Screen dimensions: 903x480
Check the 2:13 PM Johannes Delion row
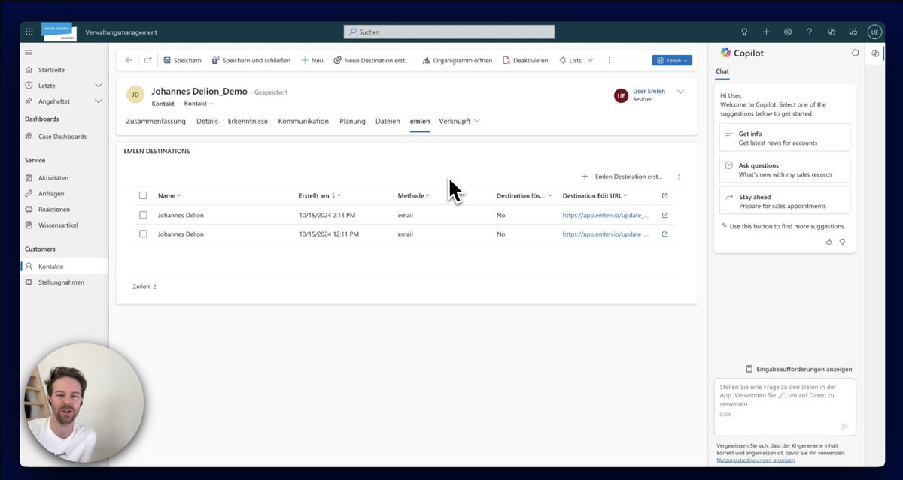143,215
